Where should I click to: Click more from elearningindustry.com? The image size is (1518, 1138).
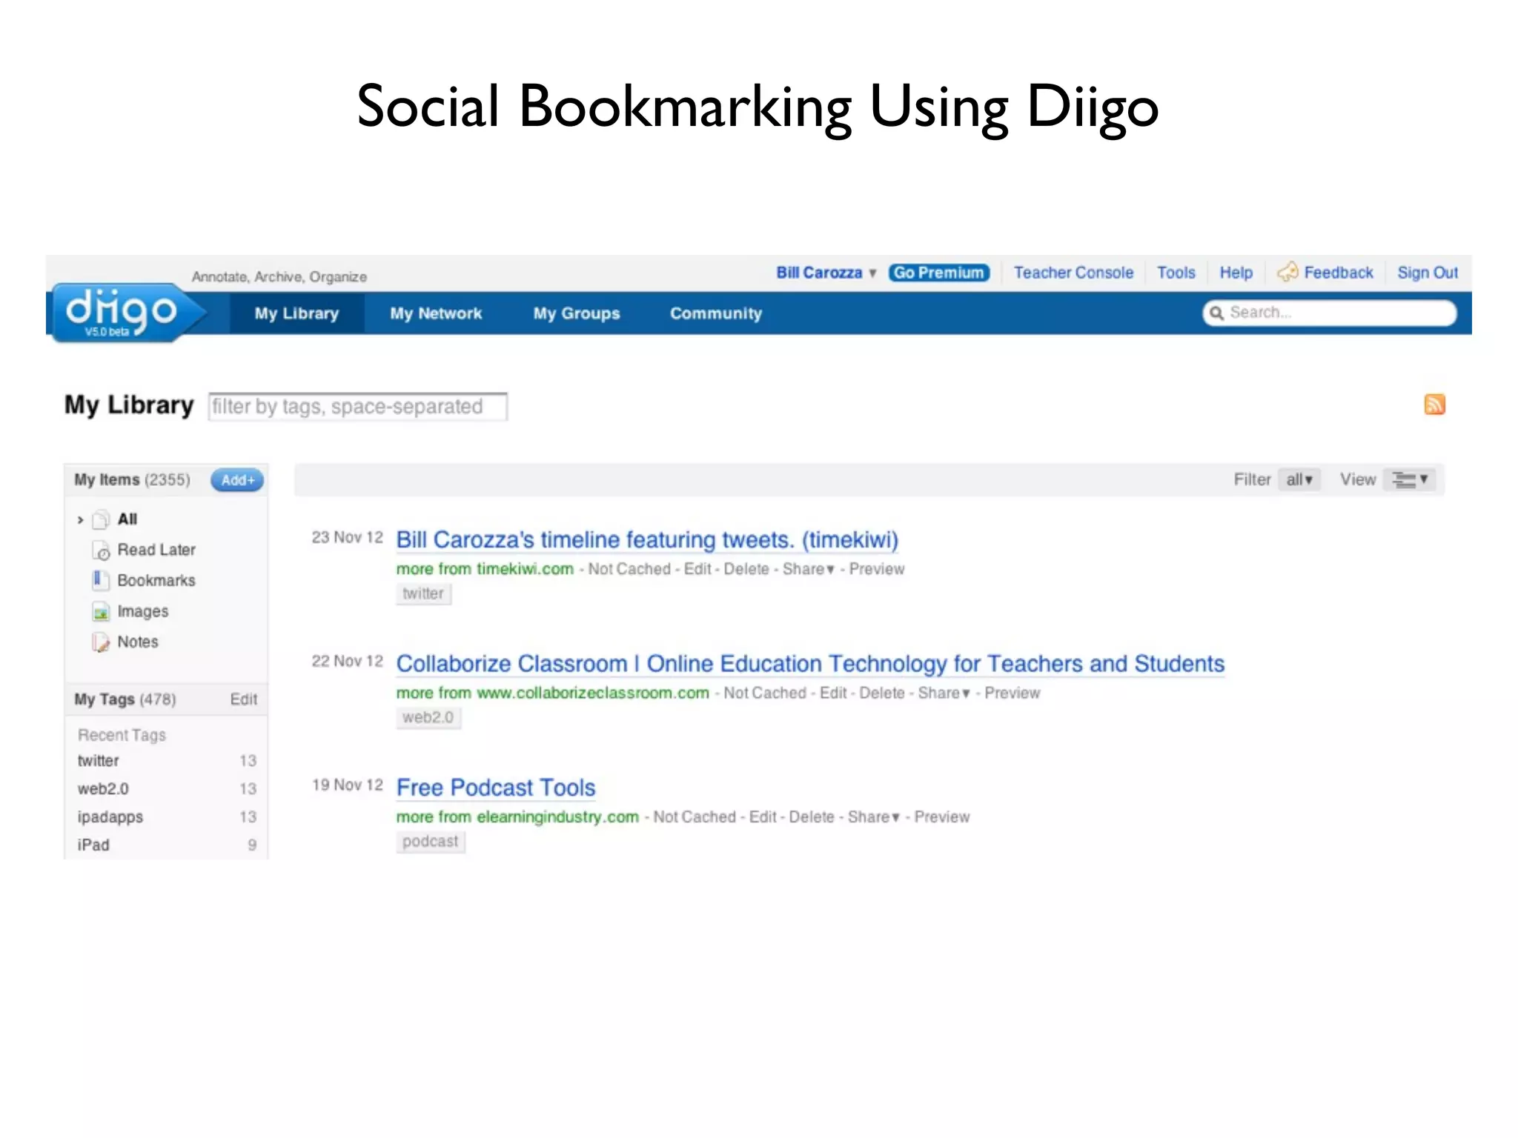(x=517, y=816)
